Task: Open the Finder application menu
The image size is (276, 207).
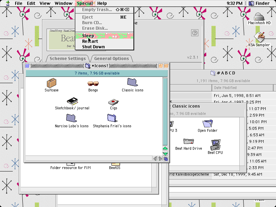Action: [259, 3]
